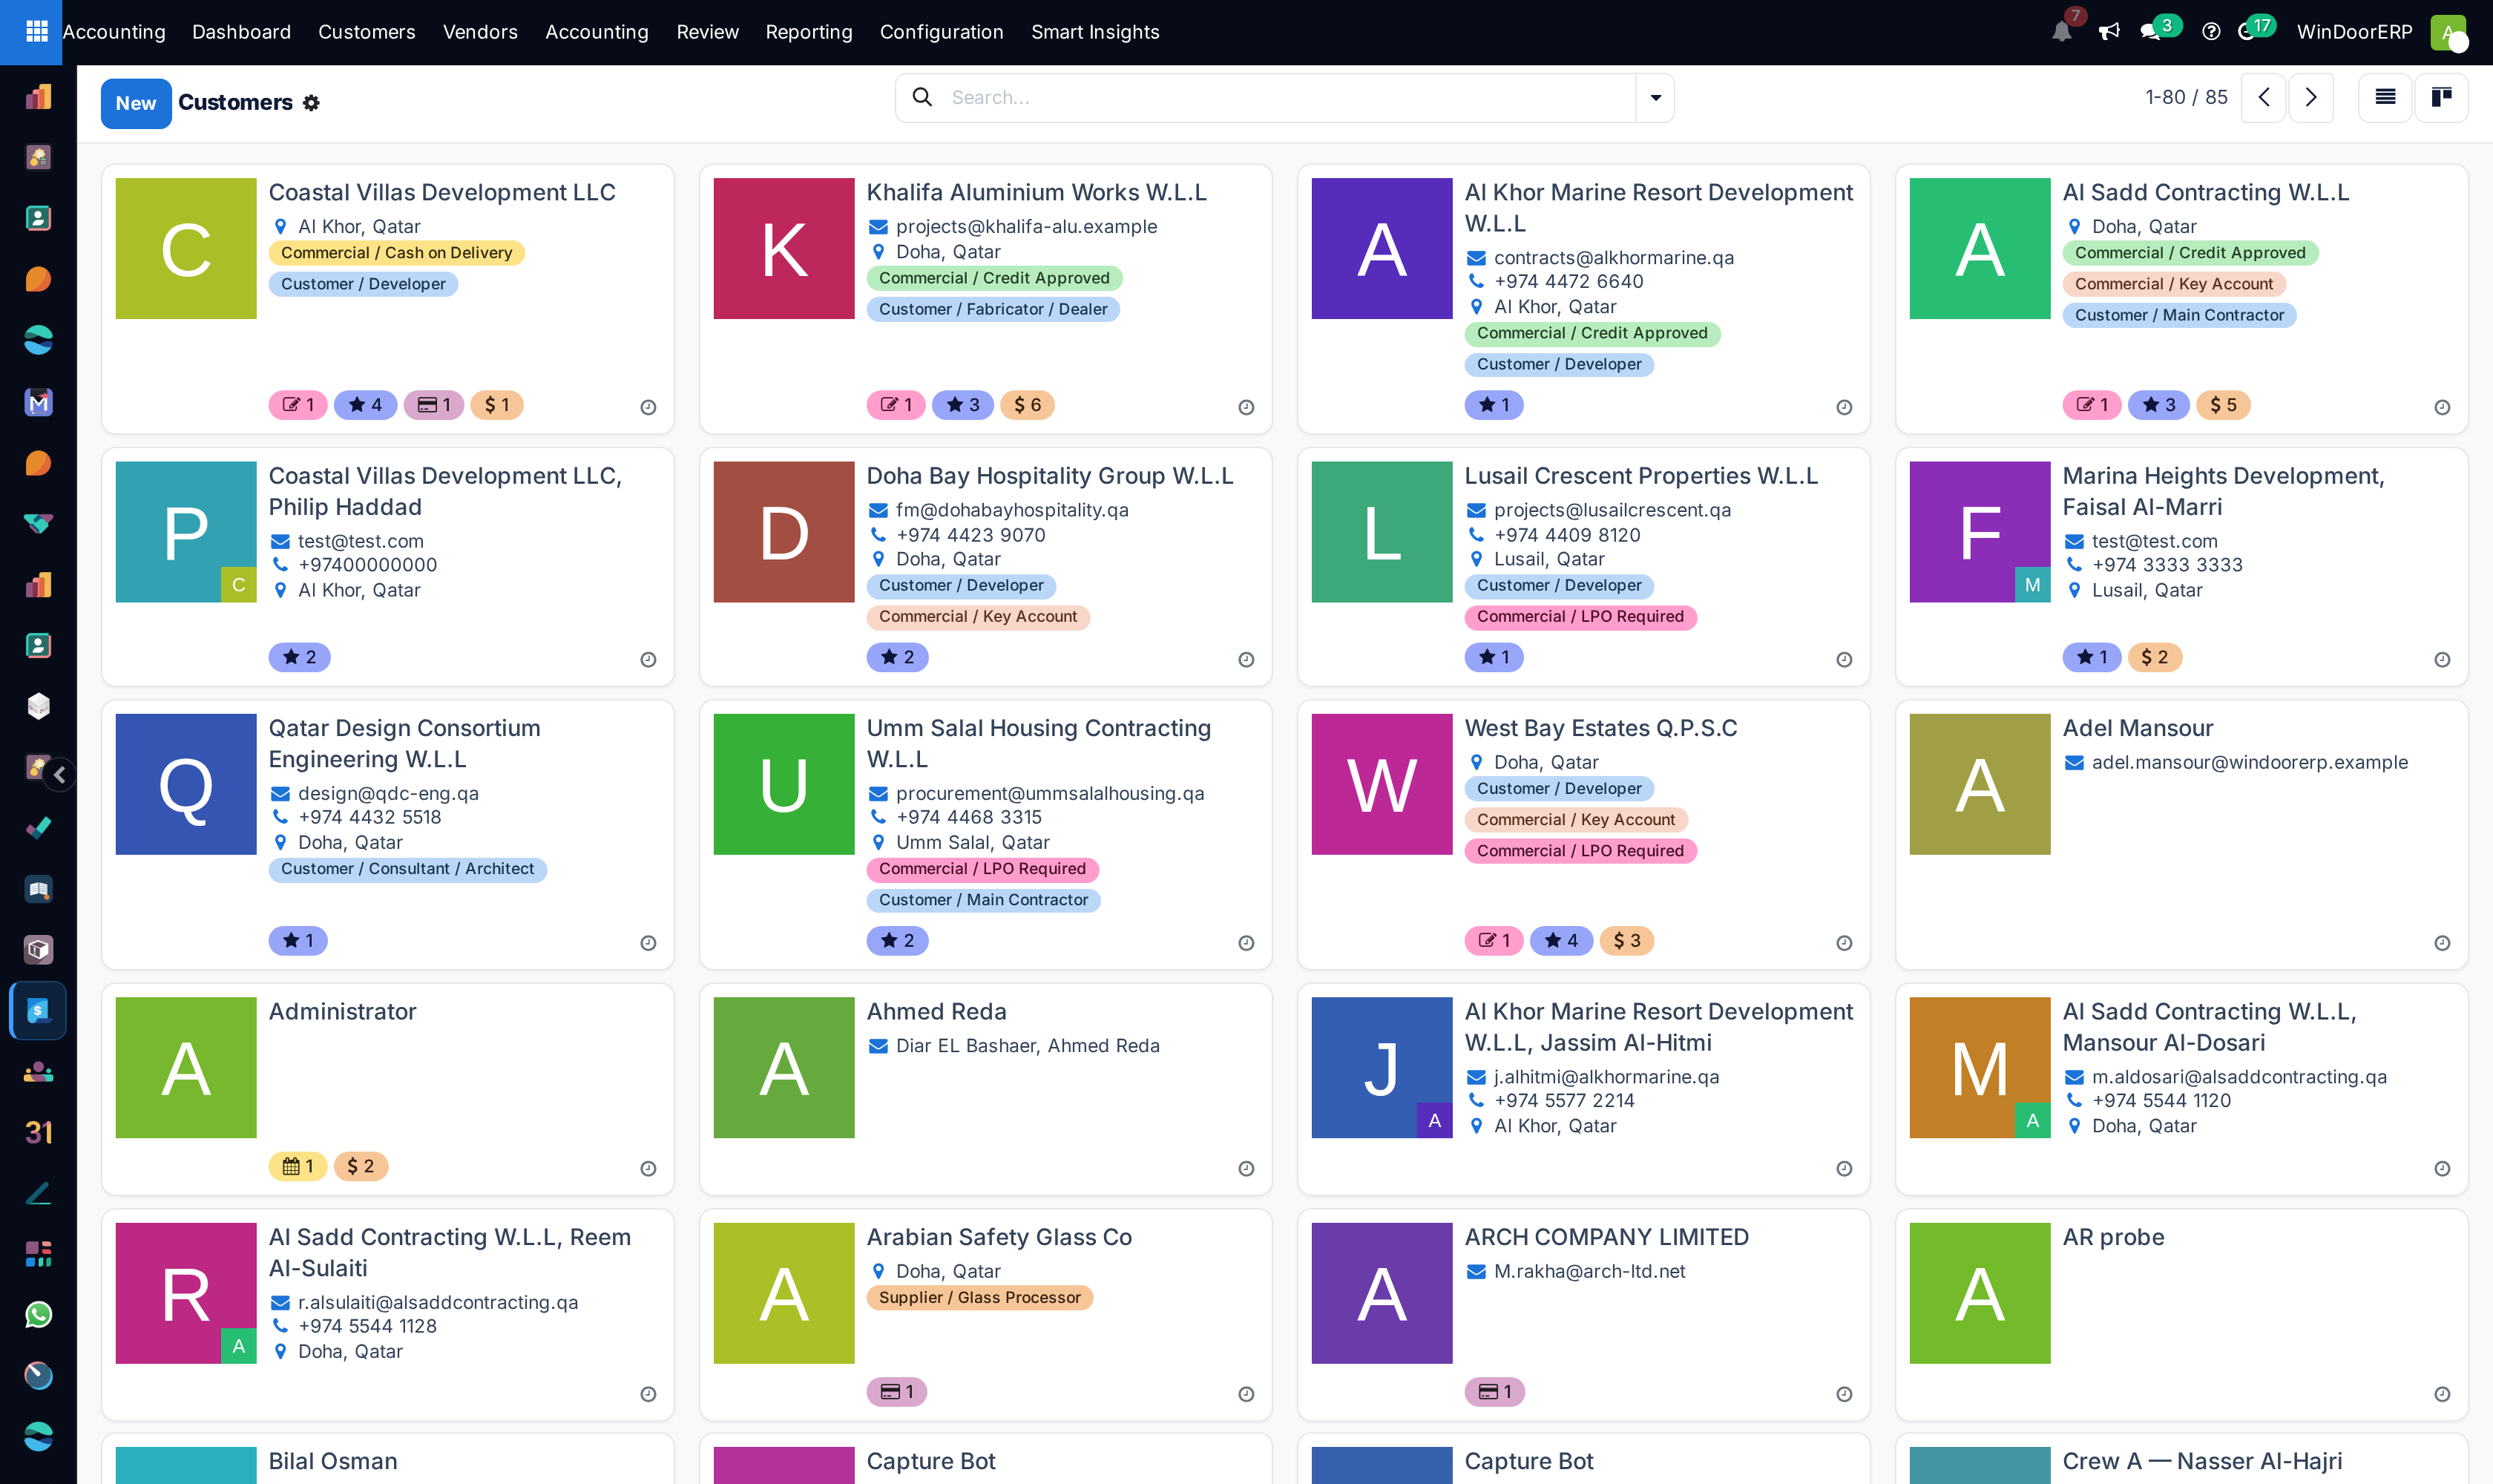Create a New customer
The image size is (2493, 1484).
tap(136, 103)
